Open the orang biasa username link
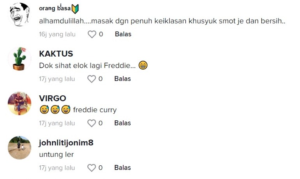This screenshot has height=179, width=300. click(55, 9)
